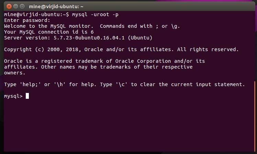
Task: Click the 'mysql -uroot -p' command text
Action: pos(95,14)
